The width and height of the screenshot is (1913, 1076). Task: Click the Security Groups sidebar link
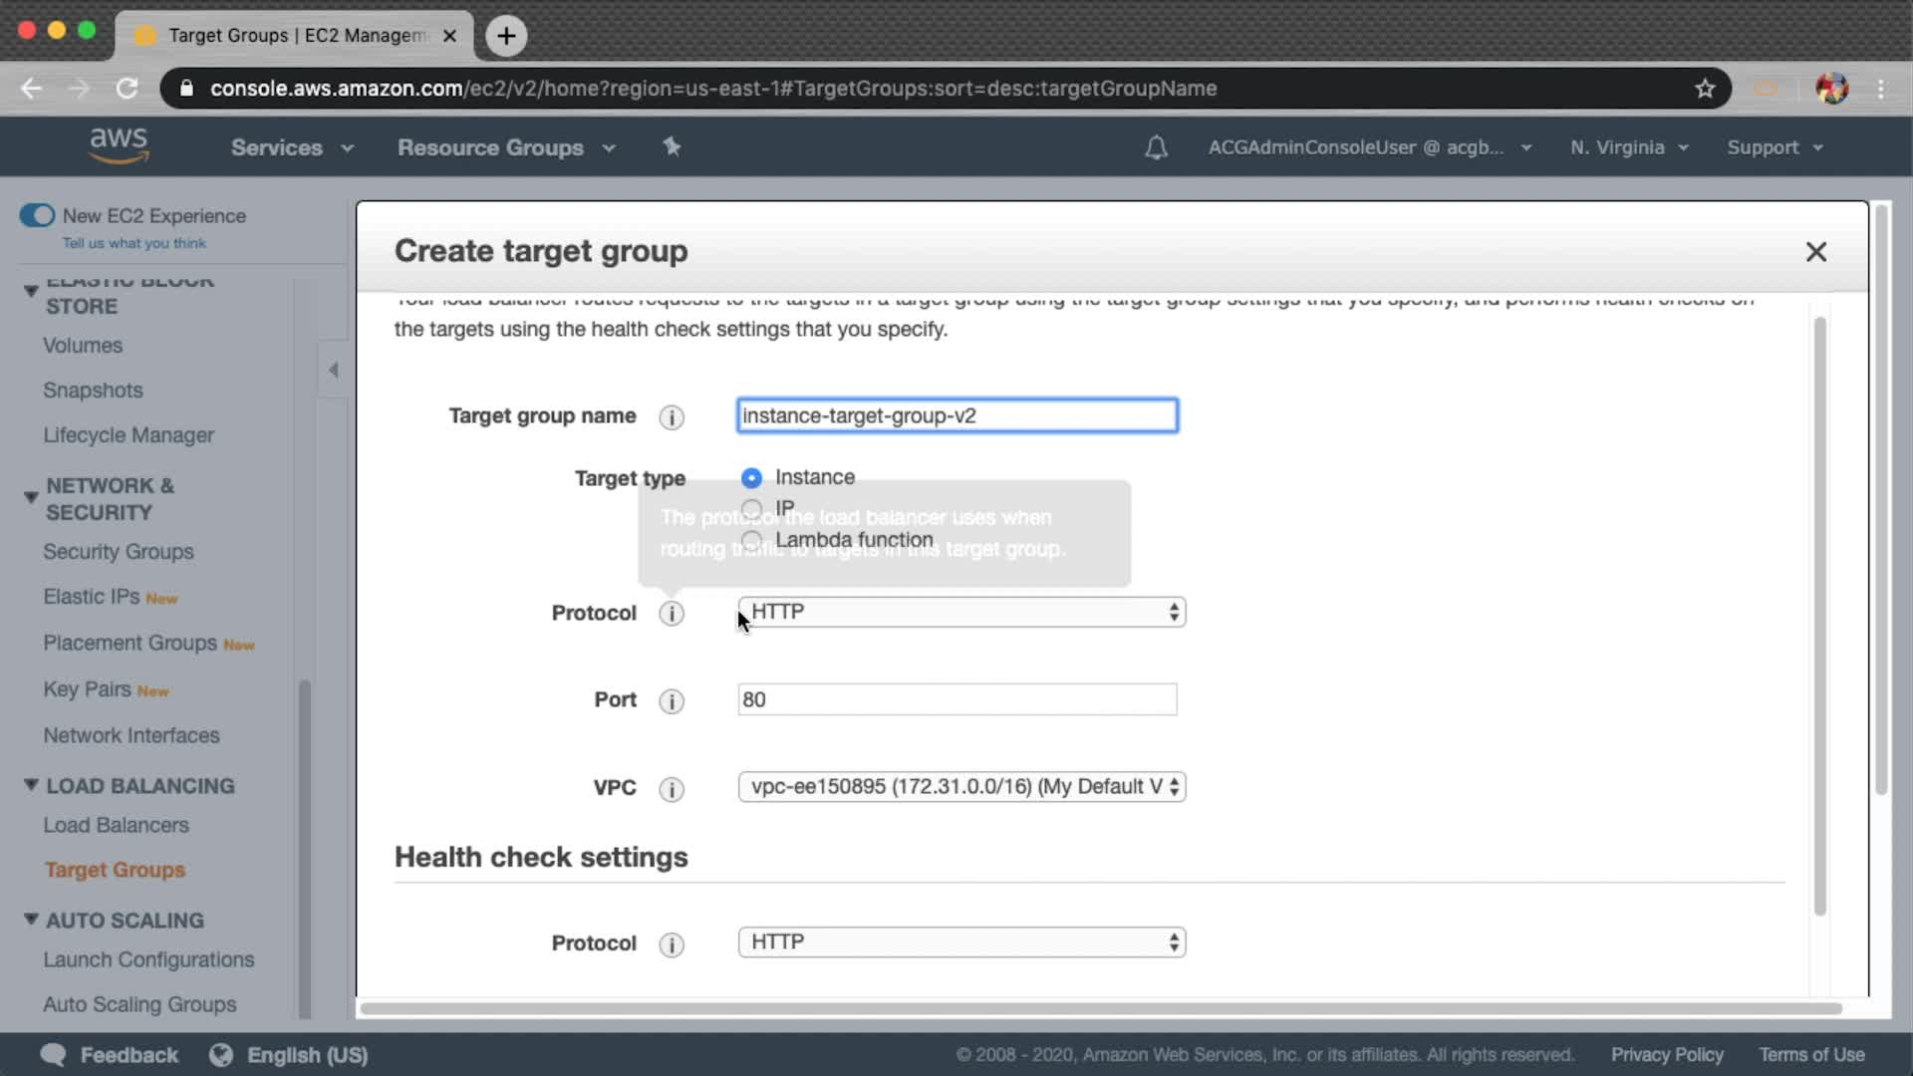[x=118, y=551]
